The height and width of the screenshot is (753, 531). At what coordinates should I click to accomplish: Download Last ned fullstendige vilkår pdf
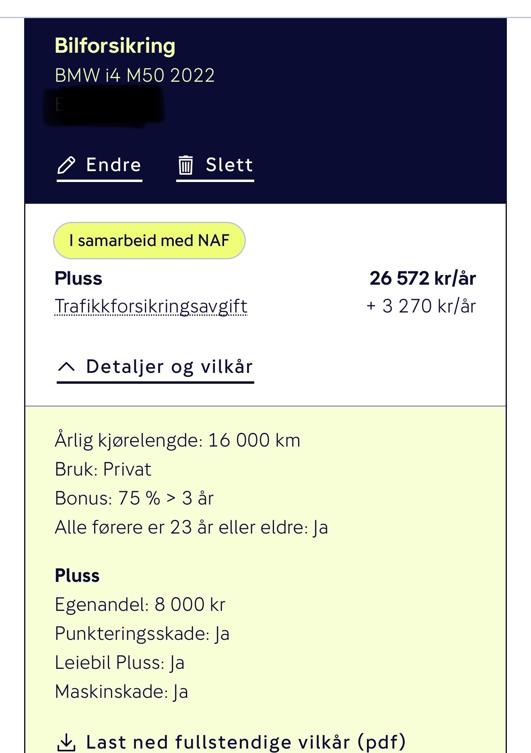pyautogui.click(x=245, y=742)
